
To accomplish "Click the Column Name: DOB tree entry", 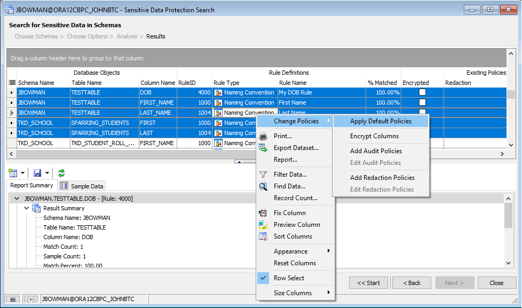I will point(68,237).
